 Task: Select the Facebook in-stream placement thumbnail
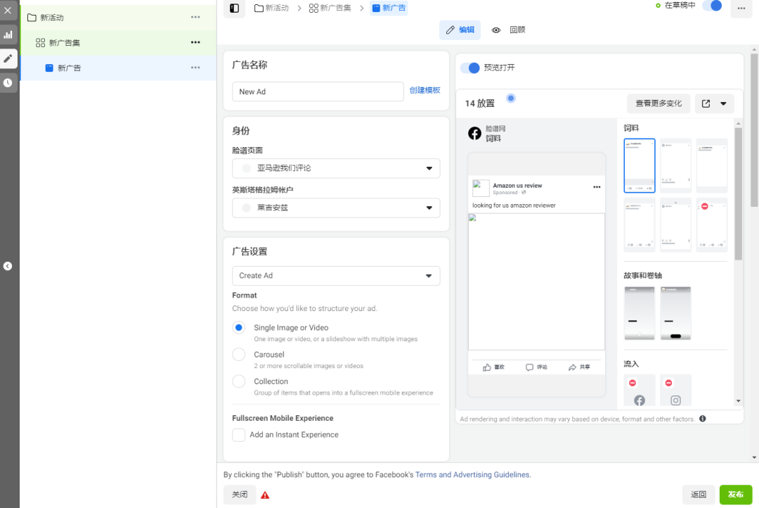(640, 390)
